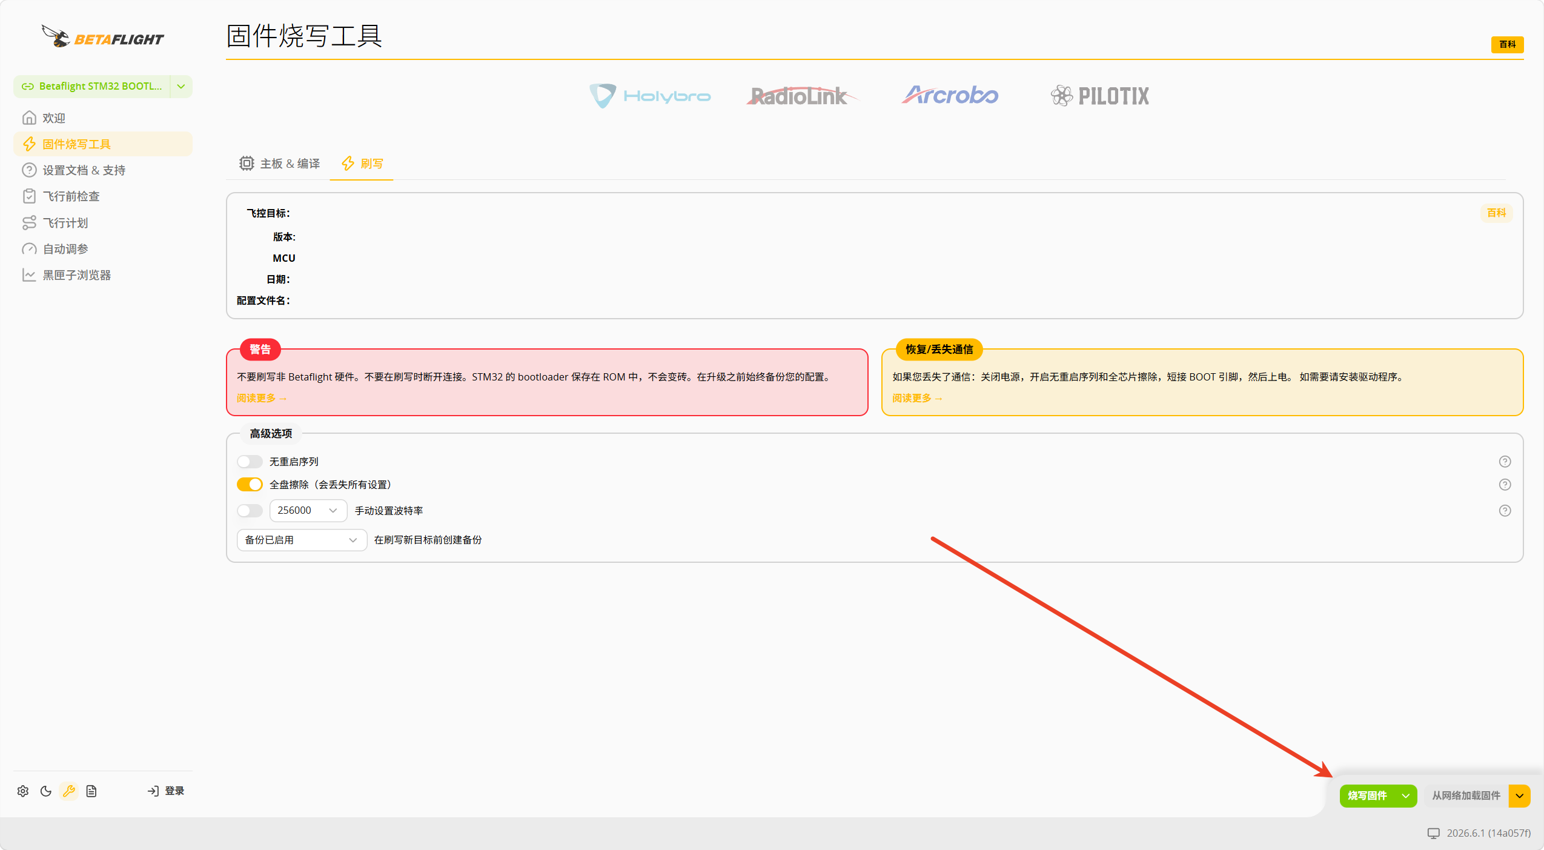
Task: Click the Betaflight bee logo
Action: pyautogui.click(x=102, y=36)
